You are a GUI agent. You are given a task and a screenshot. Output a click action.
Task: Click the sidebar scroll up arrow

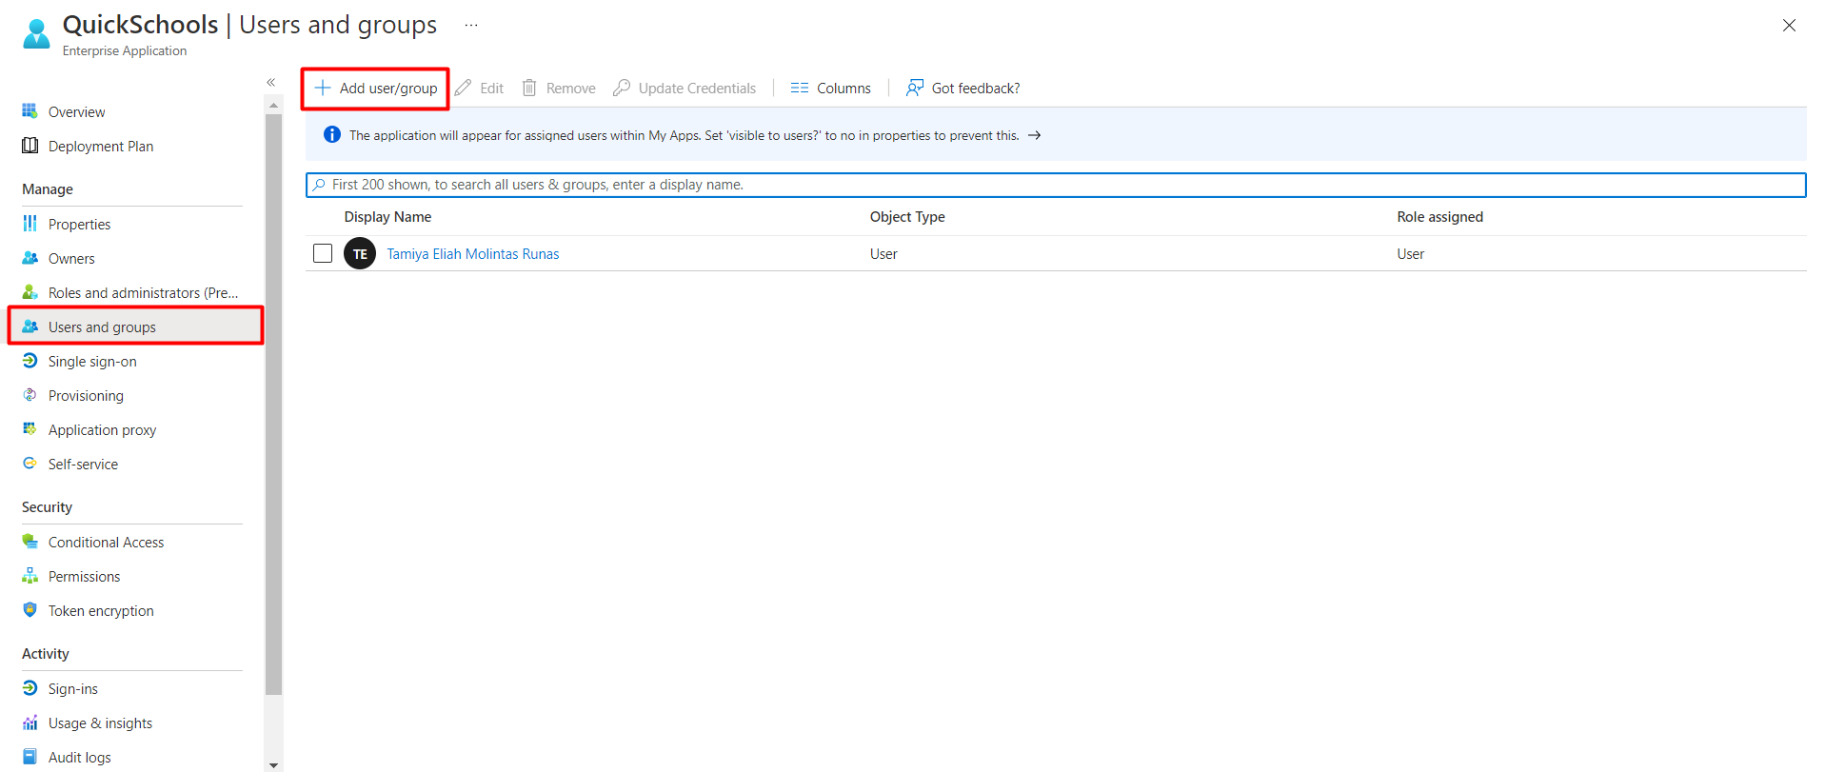point(273,105)
